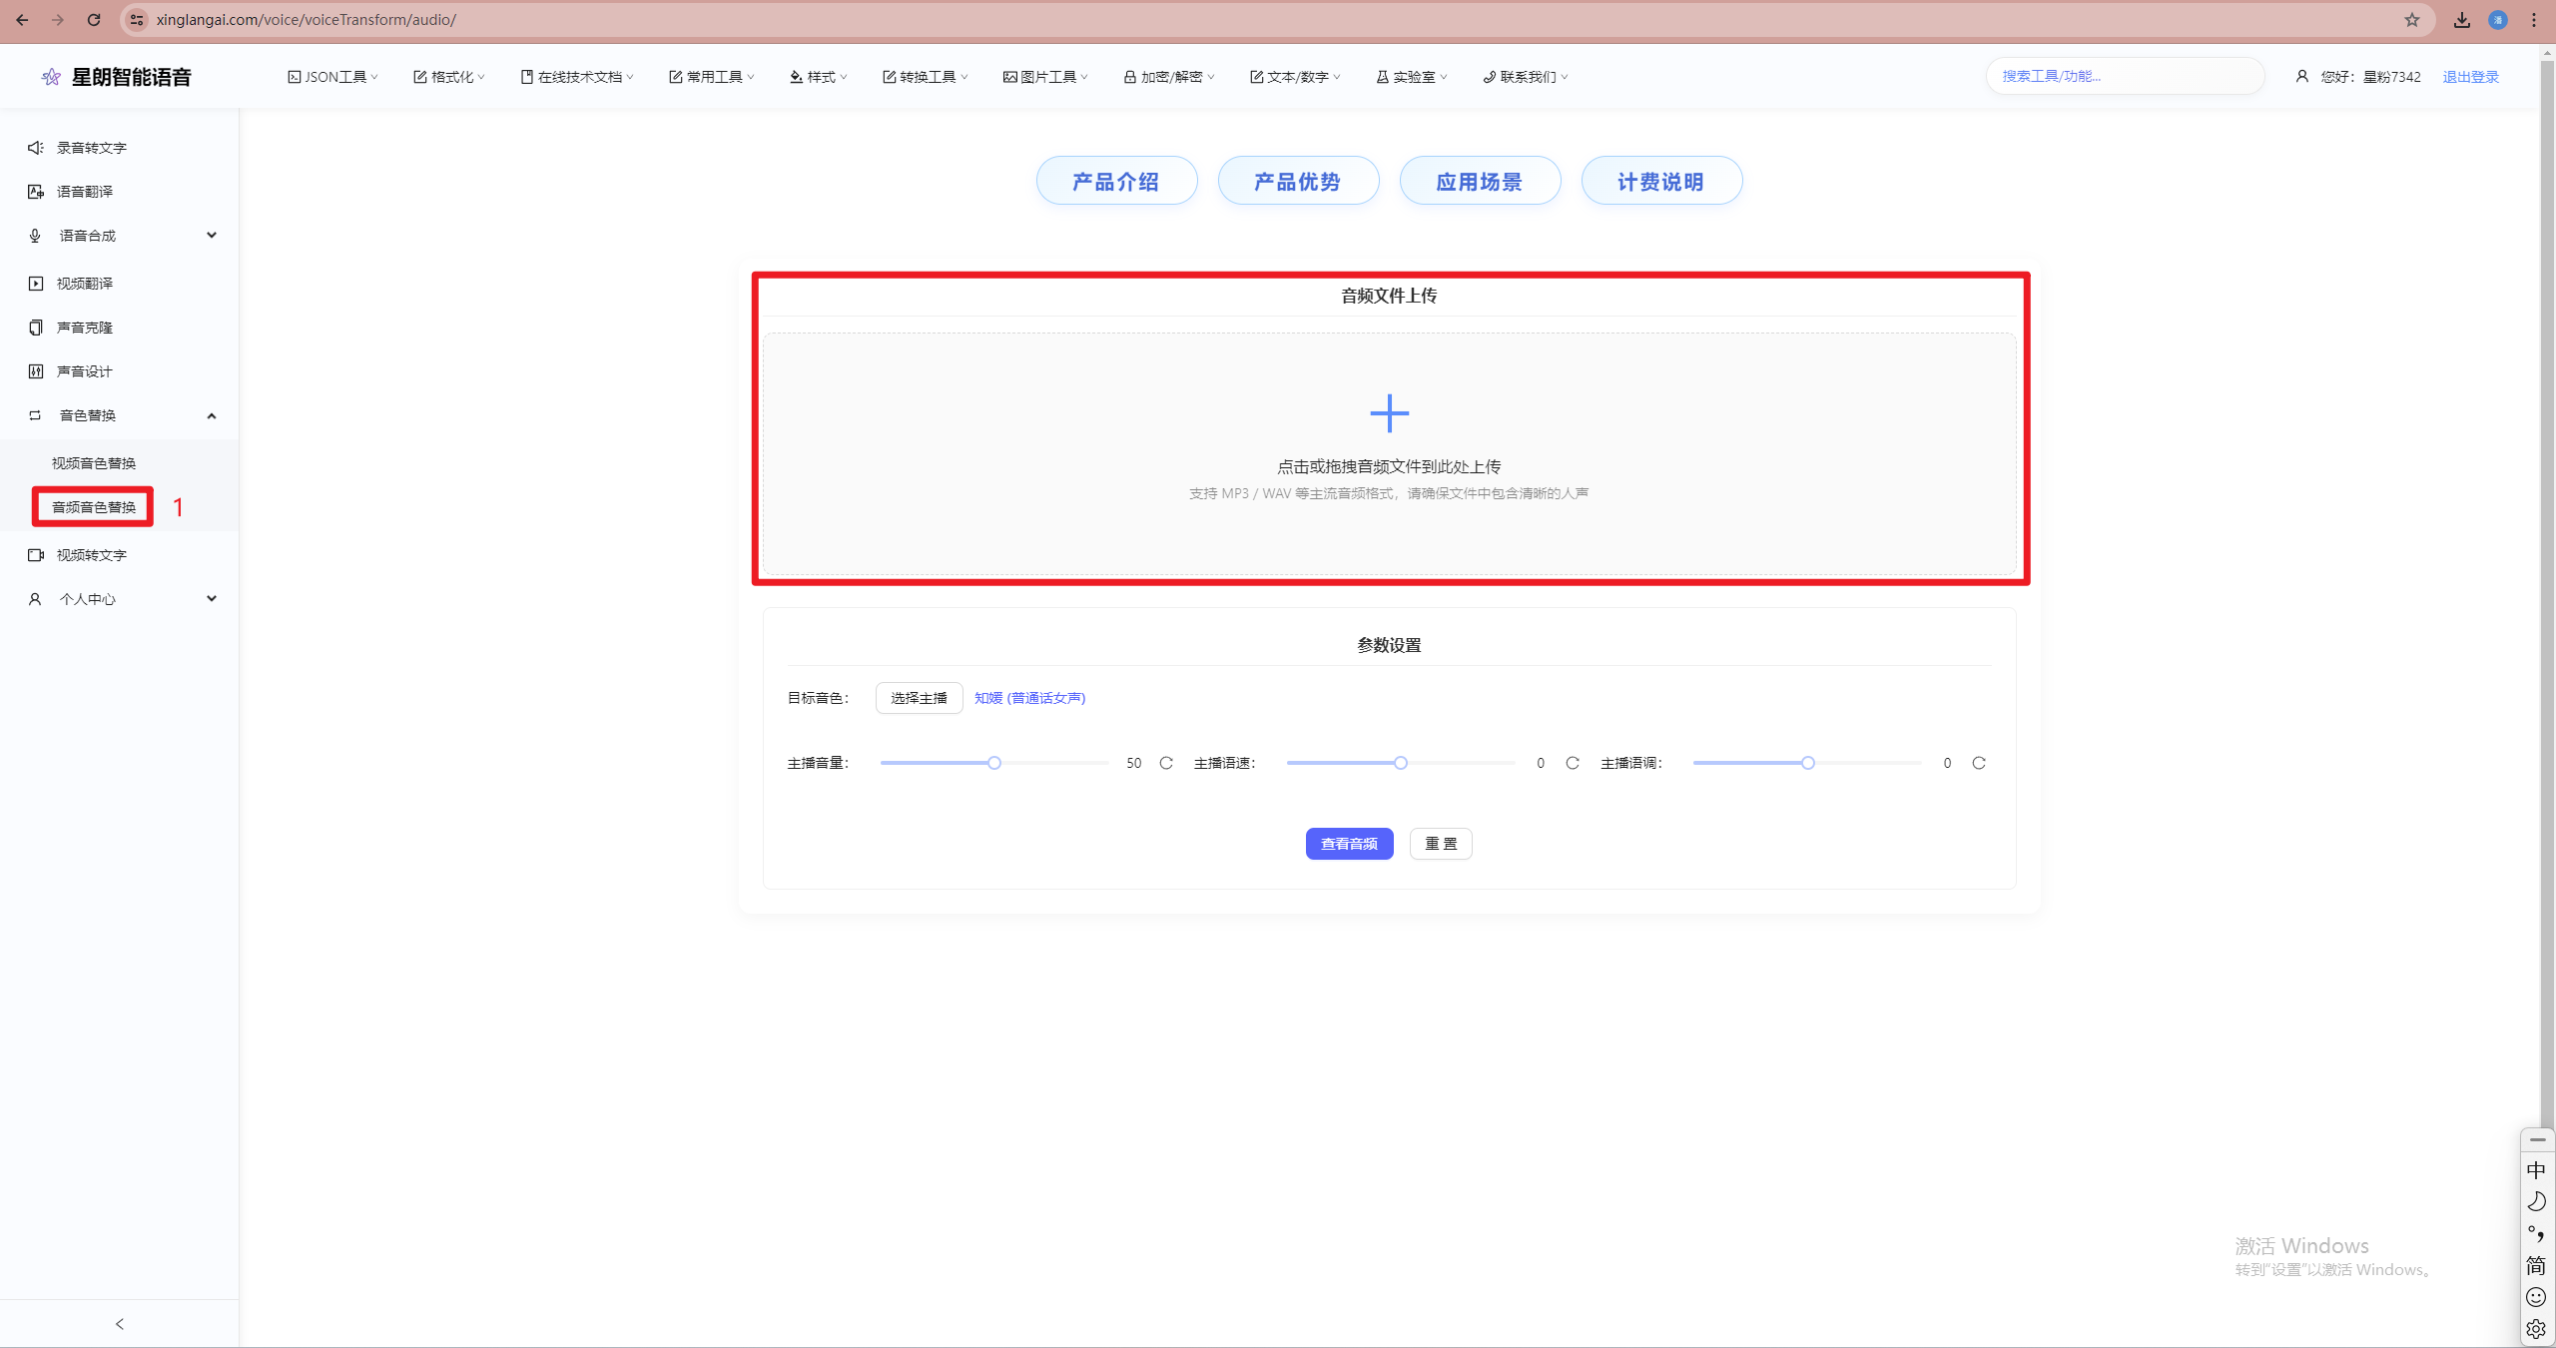This screenshot has width=2556, height=1348.
Task: Click the audio upload drop zone text
Action: (1389, 466)
